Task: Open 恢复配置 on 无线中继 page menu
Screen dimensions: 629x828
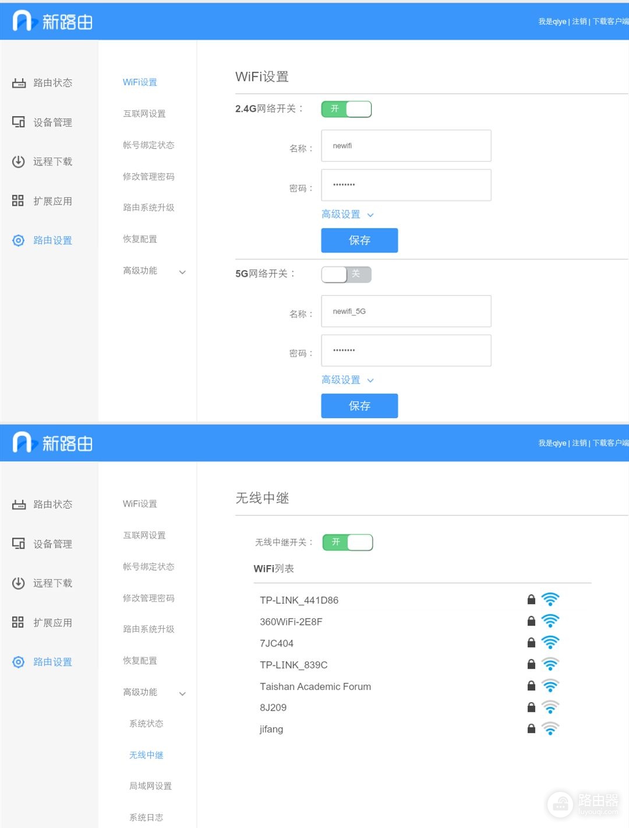Action: point(140,661)
